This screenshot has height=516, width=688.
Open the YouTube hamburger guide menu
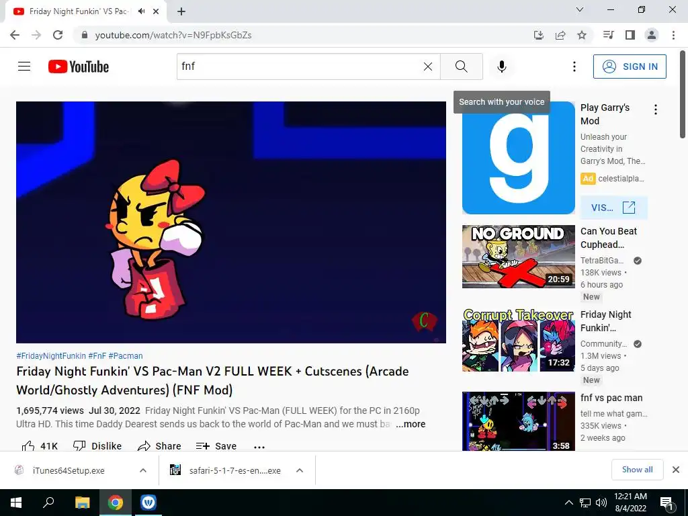coord(24,67)
